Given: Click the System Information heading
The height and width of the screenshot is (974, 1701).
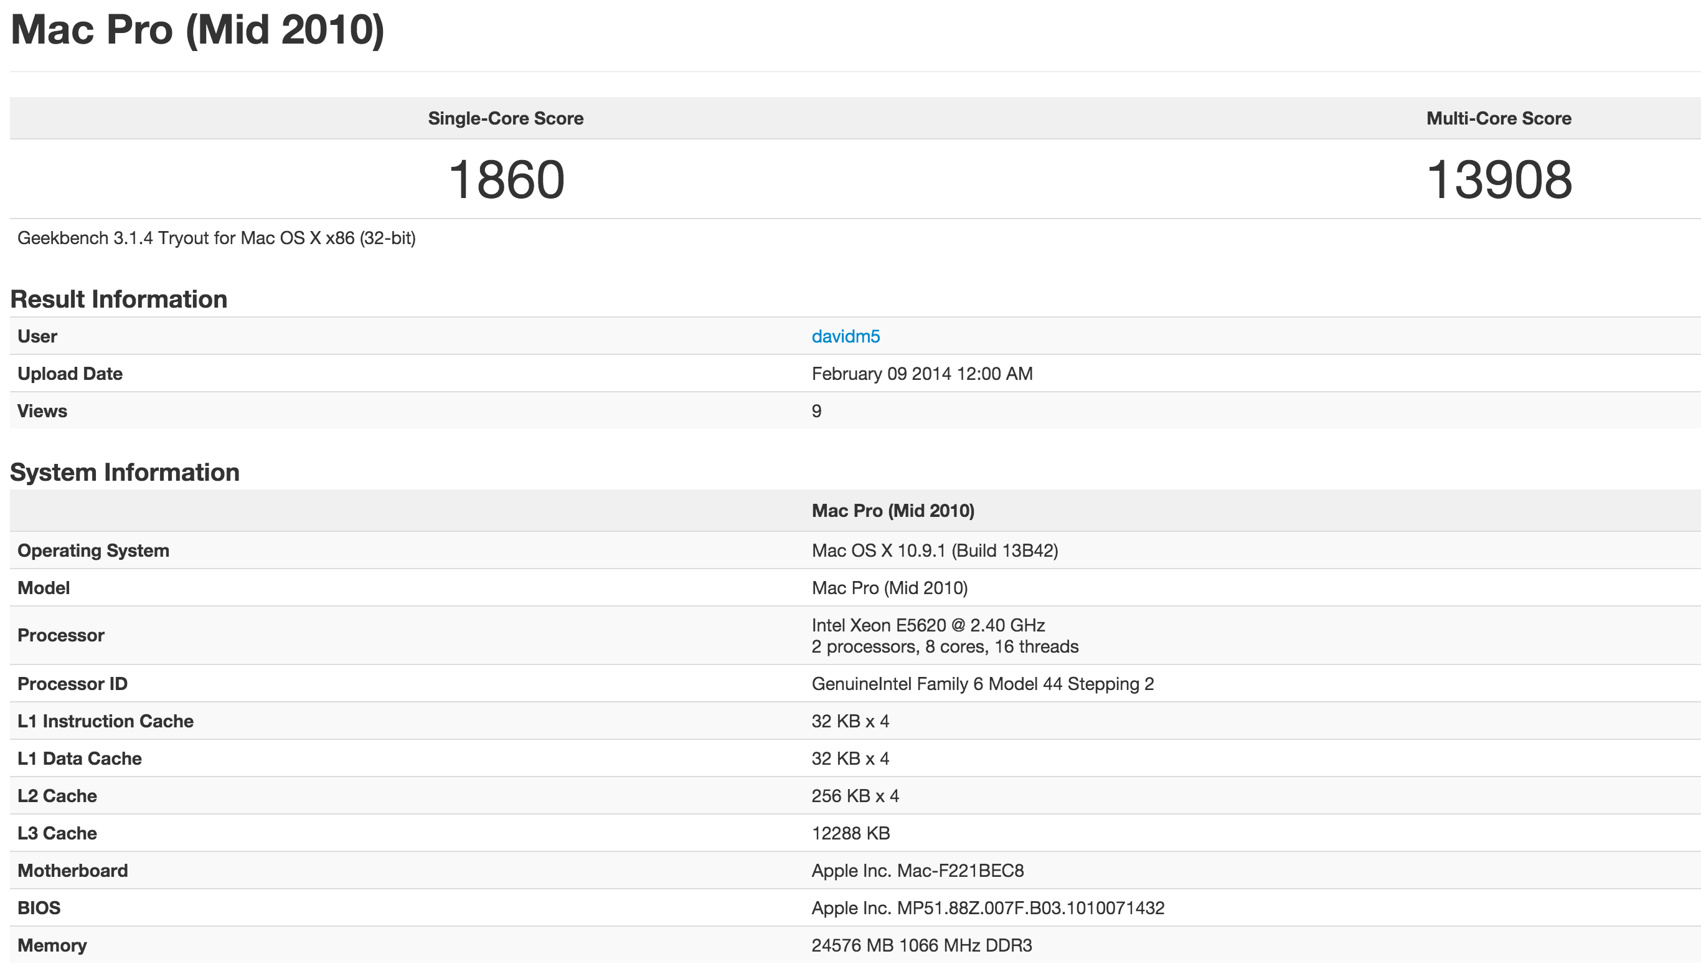Looking at the screenshot, I should 125,472.
